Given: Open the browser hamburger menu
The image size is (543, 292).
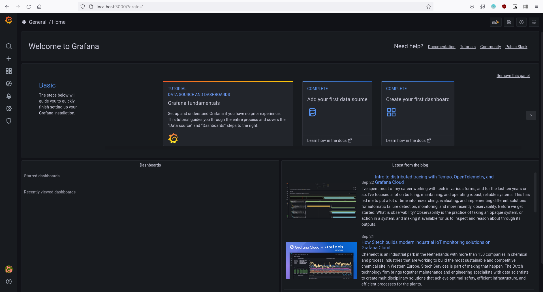Looking at the screenshot, I should click(x=536, y=7).
